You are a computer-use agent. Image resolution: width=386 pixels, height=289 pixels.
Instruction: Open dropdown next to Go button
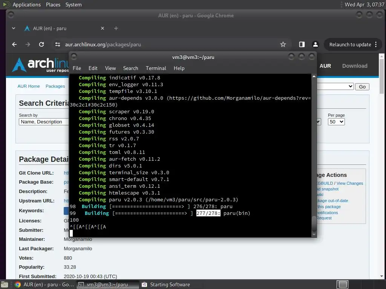[x=335, y=87]
